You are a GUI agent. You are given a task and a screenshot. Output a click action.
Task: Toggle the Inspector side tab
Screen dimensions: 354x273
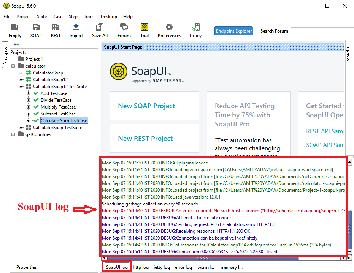pos(348,54)
